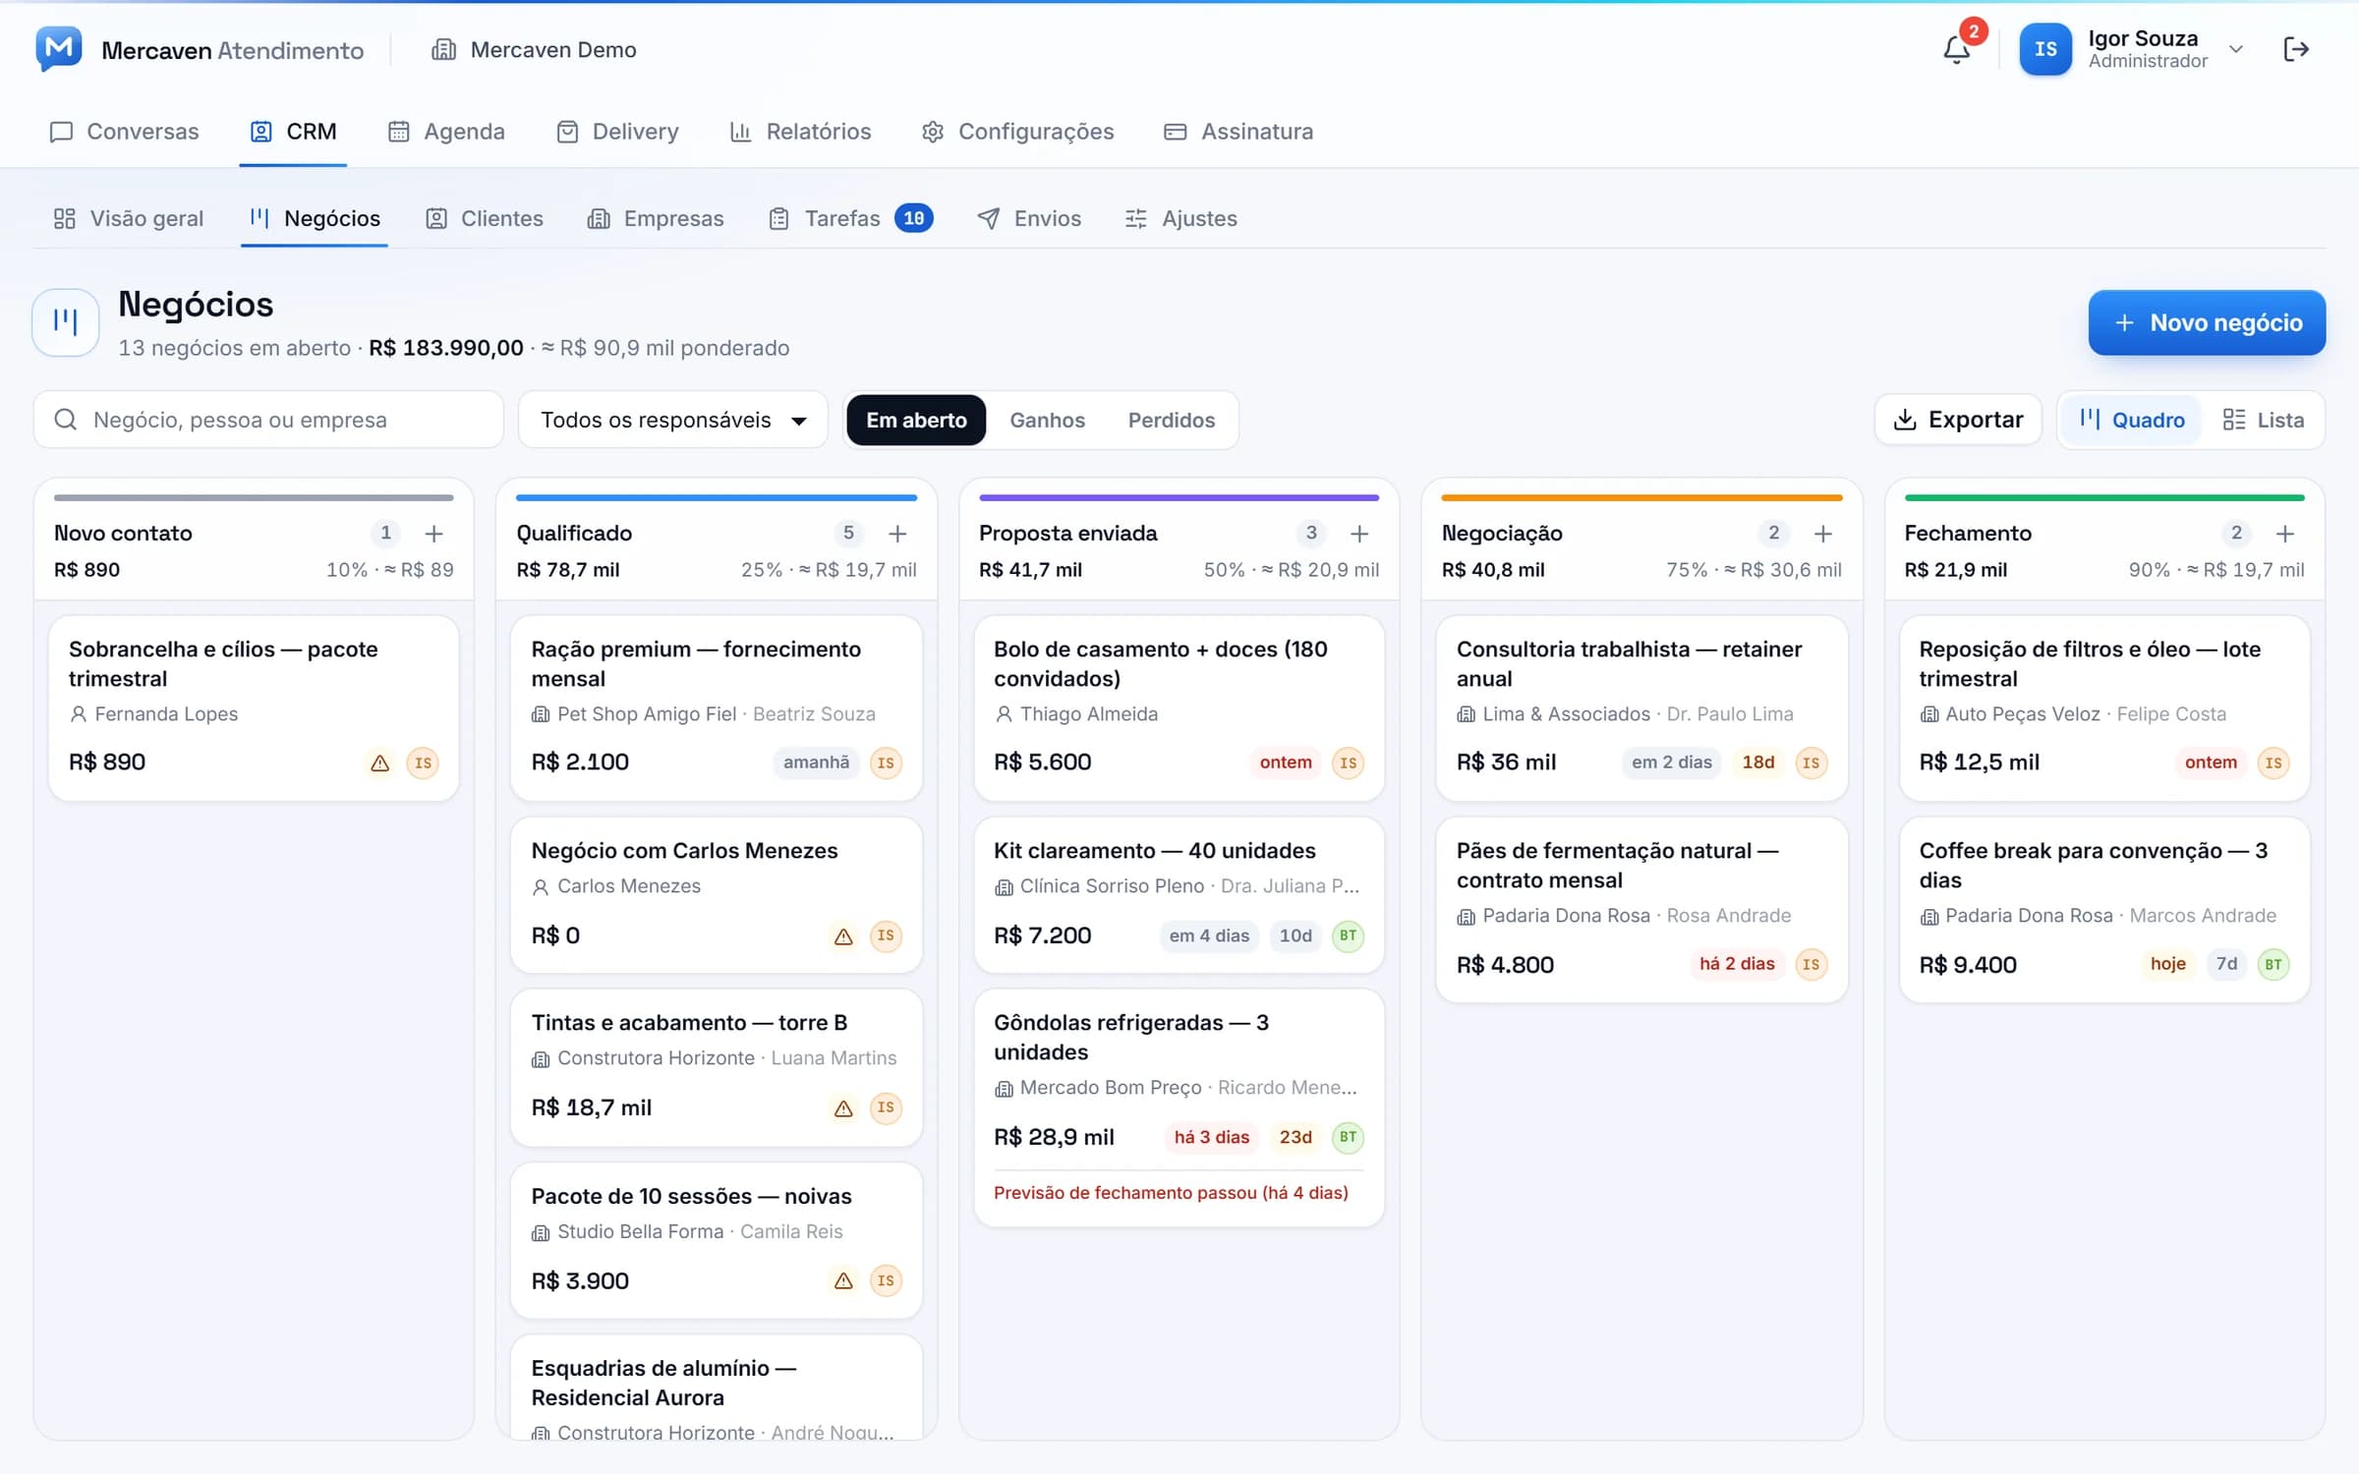
Task: Open the Ração premium — fornecimento mensal deal
Action: point(717,708)
